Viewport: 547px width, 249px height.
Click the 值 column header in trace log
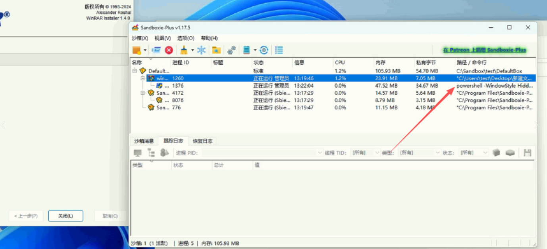click(393, 165)
